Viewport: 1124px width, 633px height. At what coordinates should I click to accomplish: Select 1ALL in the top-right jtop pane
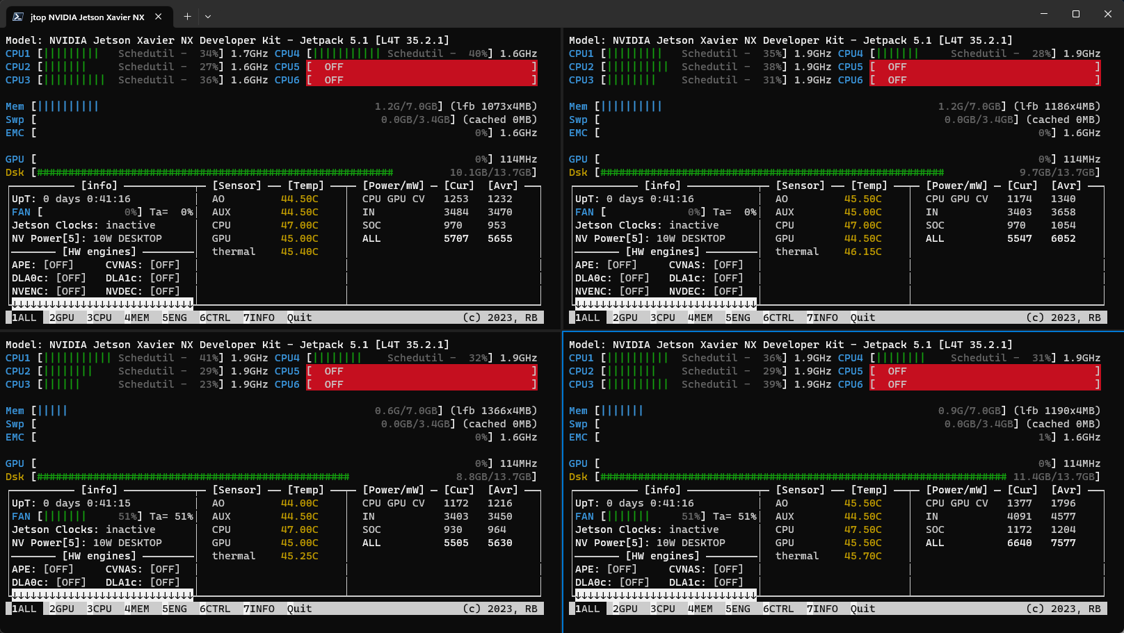point(588,318)
